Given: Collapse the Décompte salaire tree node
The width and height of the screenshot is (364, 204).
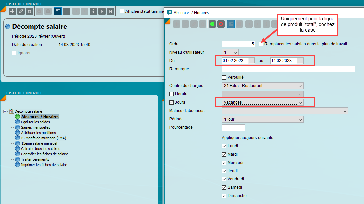Looking at the screenshot, I should 5,111.
